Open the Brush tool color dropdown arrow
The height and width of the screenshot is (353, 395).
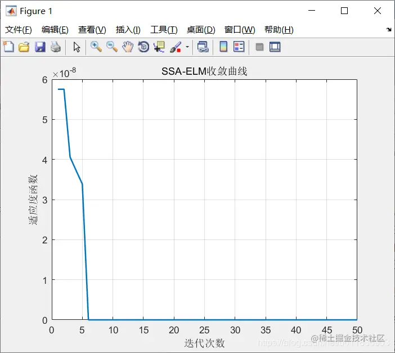pos(187,47)
